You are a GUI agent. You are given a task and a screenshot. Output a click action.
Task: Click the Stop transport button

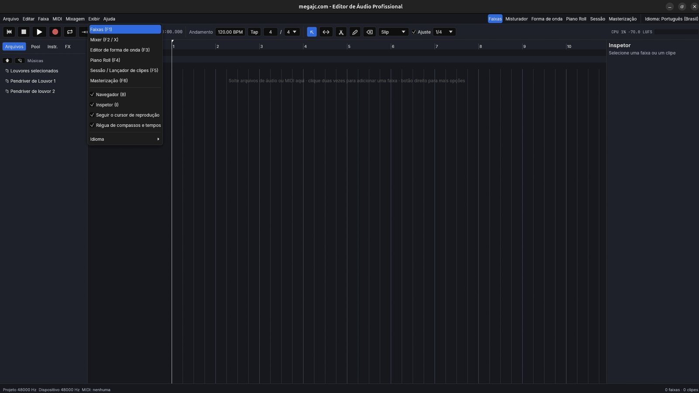[x=24, y=32]
